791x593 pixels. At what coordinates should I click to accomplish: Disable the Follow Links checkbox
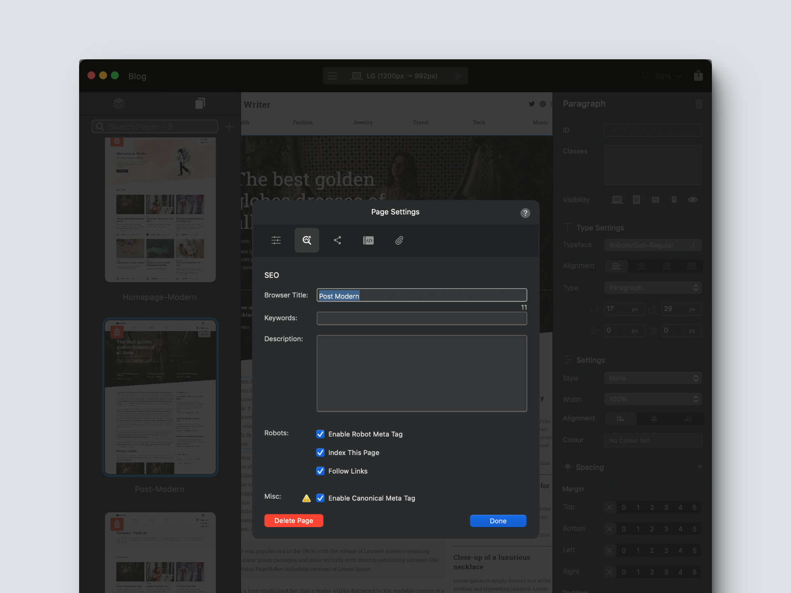pyautogui.click(x=320, y=471)
